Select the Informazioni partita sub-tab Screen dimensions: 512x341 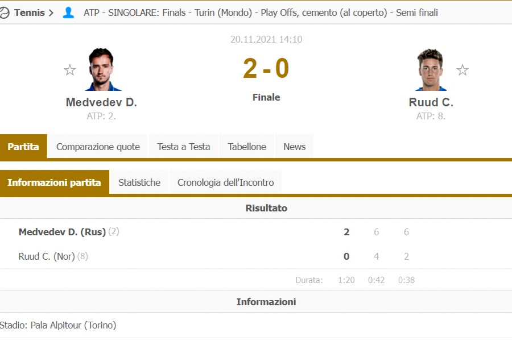click(x=54, y=182)
